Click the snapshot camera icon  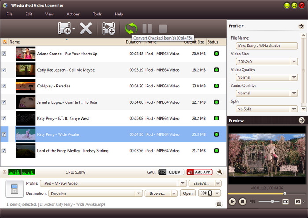tap(298, 202)
